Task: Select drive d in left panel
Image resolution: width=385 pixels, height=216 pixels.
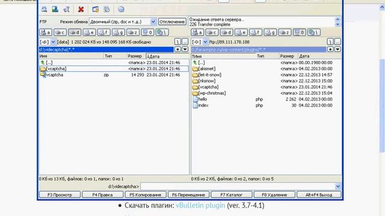Action: pos(75,32)
